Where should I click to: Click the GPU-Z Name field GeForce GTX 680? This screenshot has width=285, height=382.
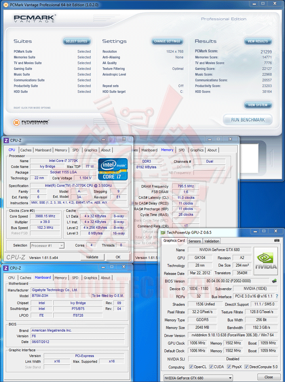point(220,250)
